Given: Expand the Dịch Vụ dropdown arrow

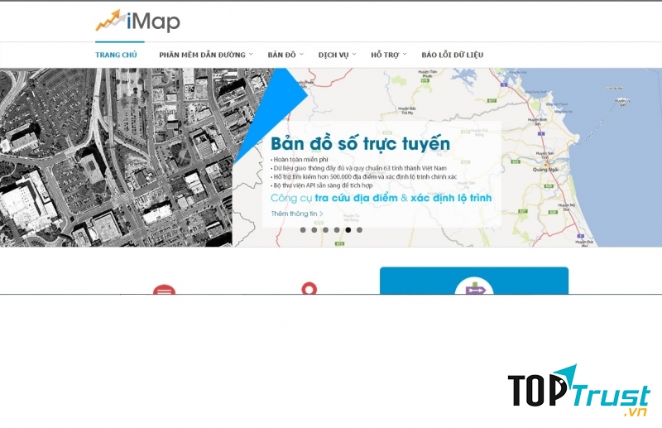Looking at the screenshot, I should click(354, 54).
